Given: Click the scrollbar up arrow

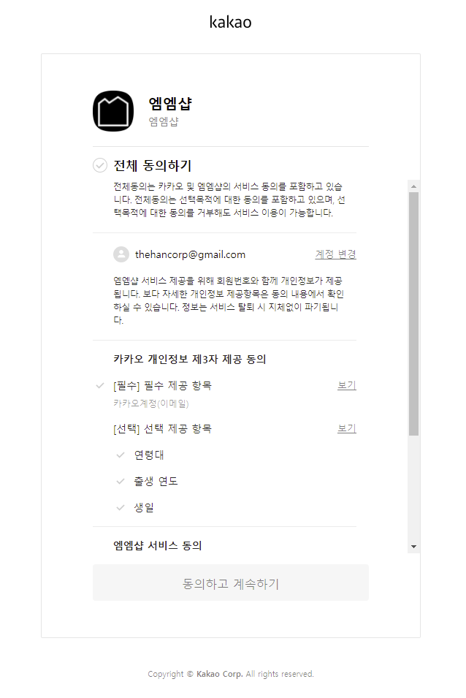Looking at the screenshot, I should tap(414, 186).
